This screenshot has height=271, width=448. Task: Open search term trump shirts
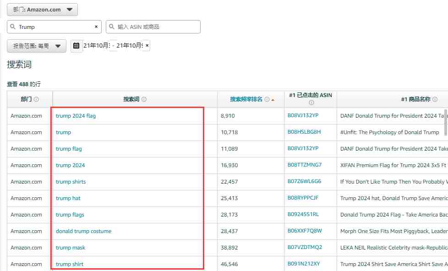(71, 182)
